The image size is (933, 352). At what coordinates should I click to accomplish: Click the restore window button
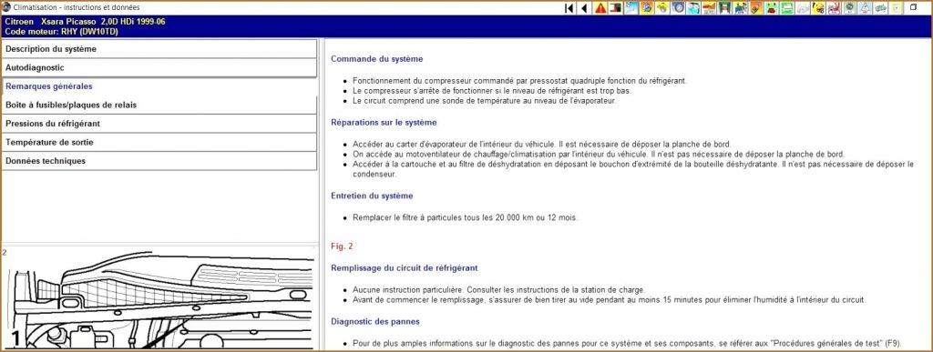coord(913,7)
